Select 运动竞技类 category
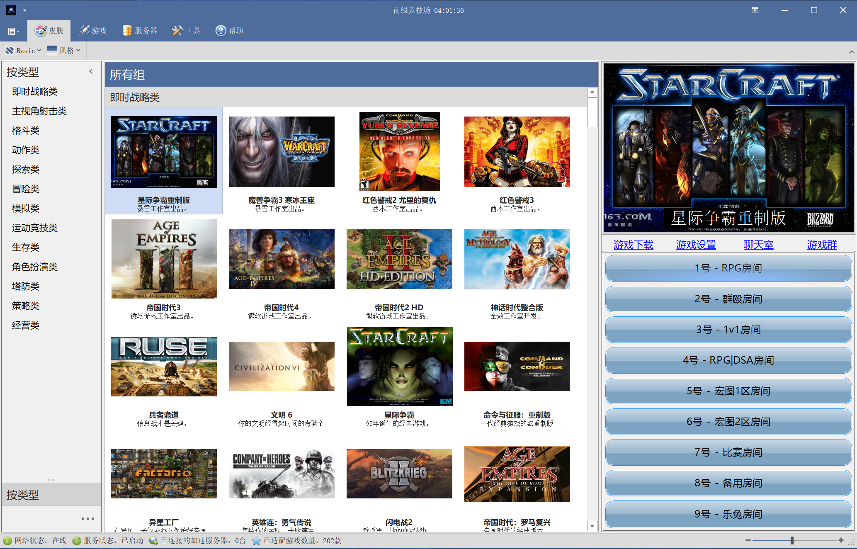This screenshot has width=857, height=549. (35, 228)
